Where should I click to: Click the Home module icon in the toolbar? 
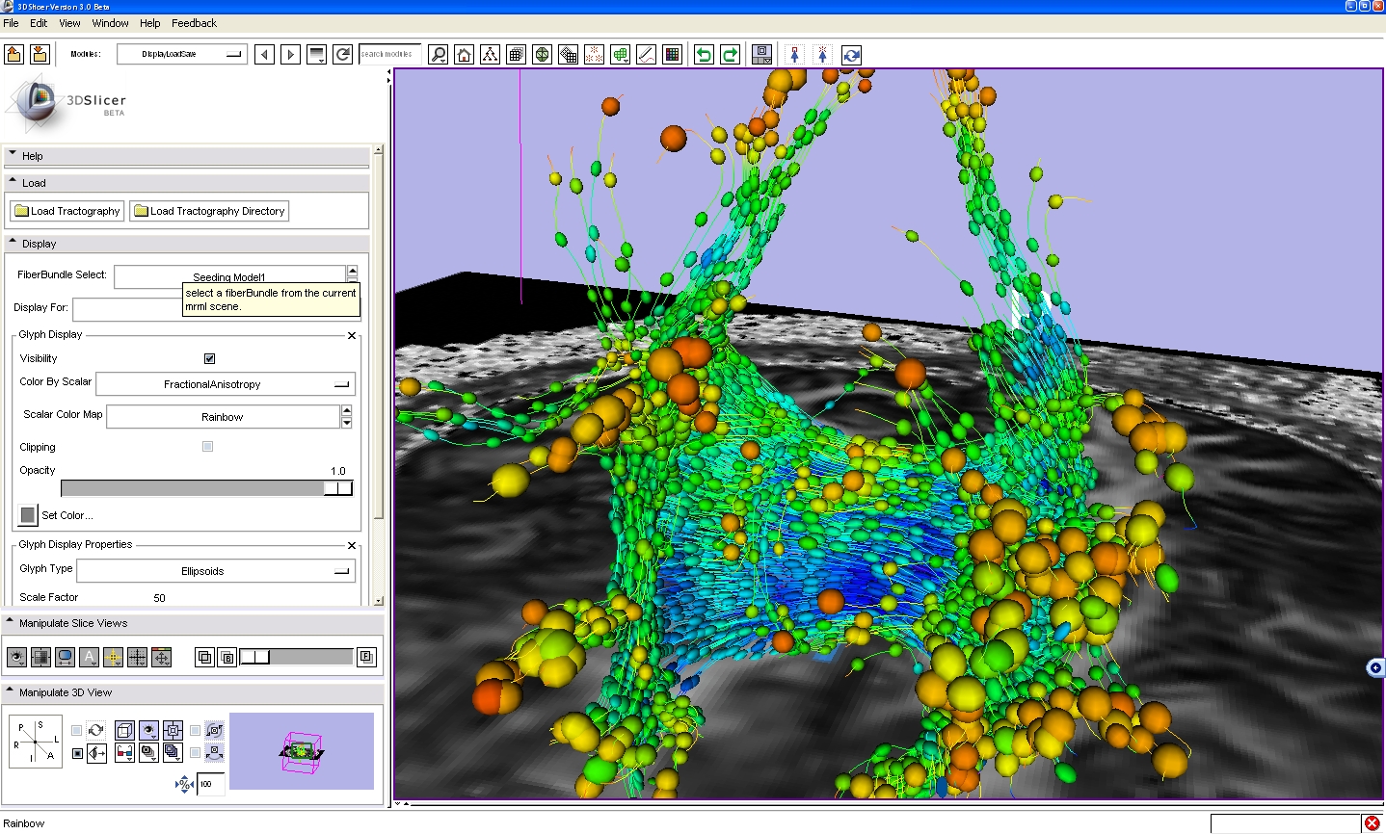coord(465,55)
